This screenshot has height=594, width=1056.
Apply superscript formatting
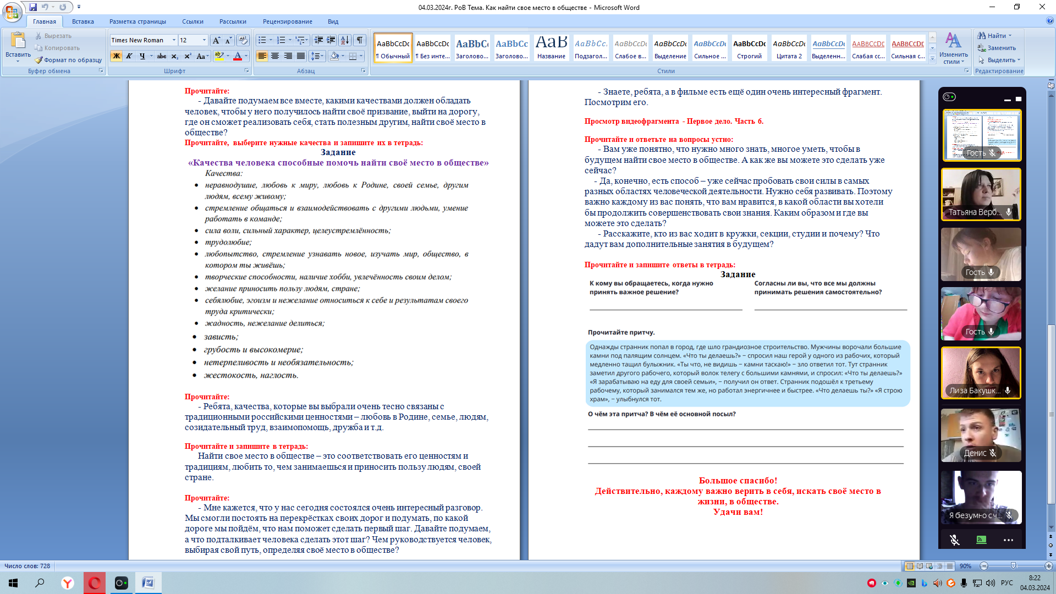(188, 56)
